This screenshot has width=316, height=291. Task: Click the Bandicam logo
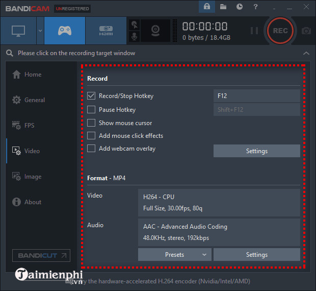(28, 9)
